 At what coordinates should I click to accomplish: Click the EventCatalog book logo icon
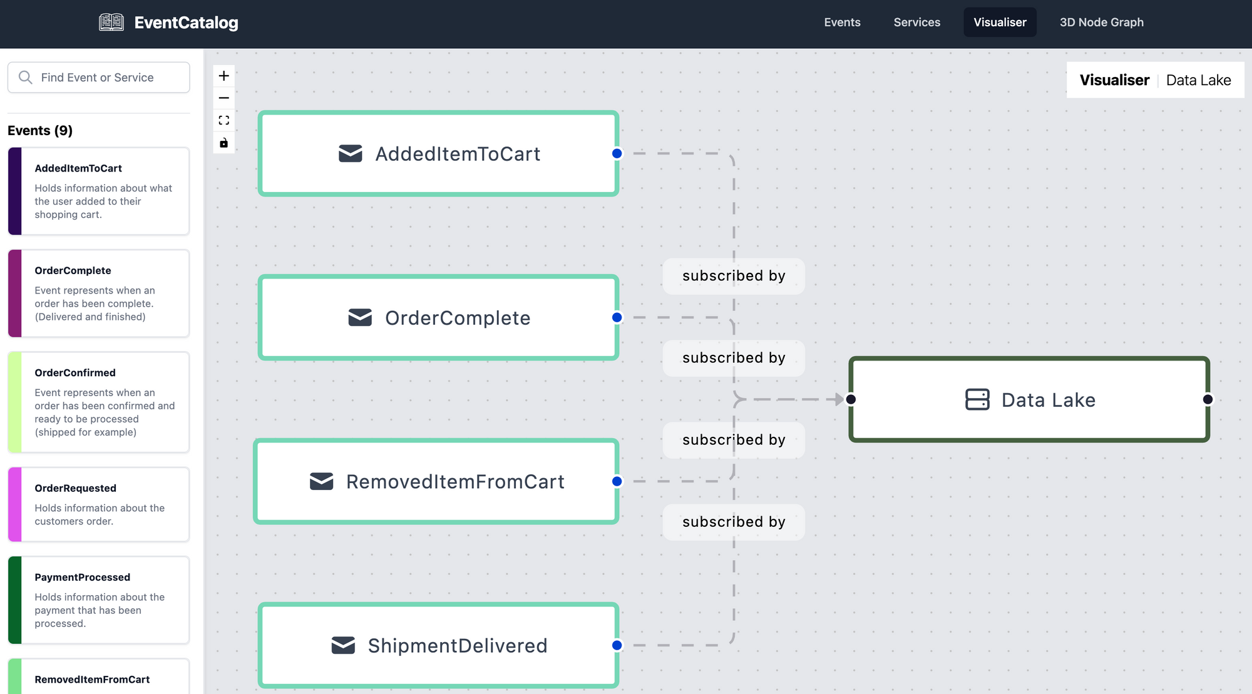pos(111,23)
